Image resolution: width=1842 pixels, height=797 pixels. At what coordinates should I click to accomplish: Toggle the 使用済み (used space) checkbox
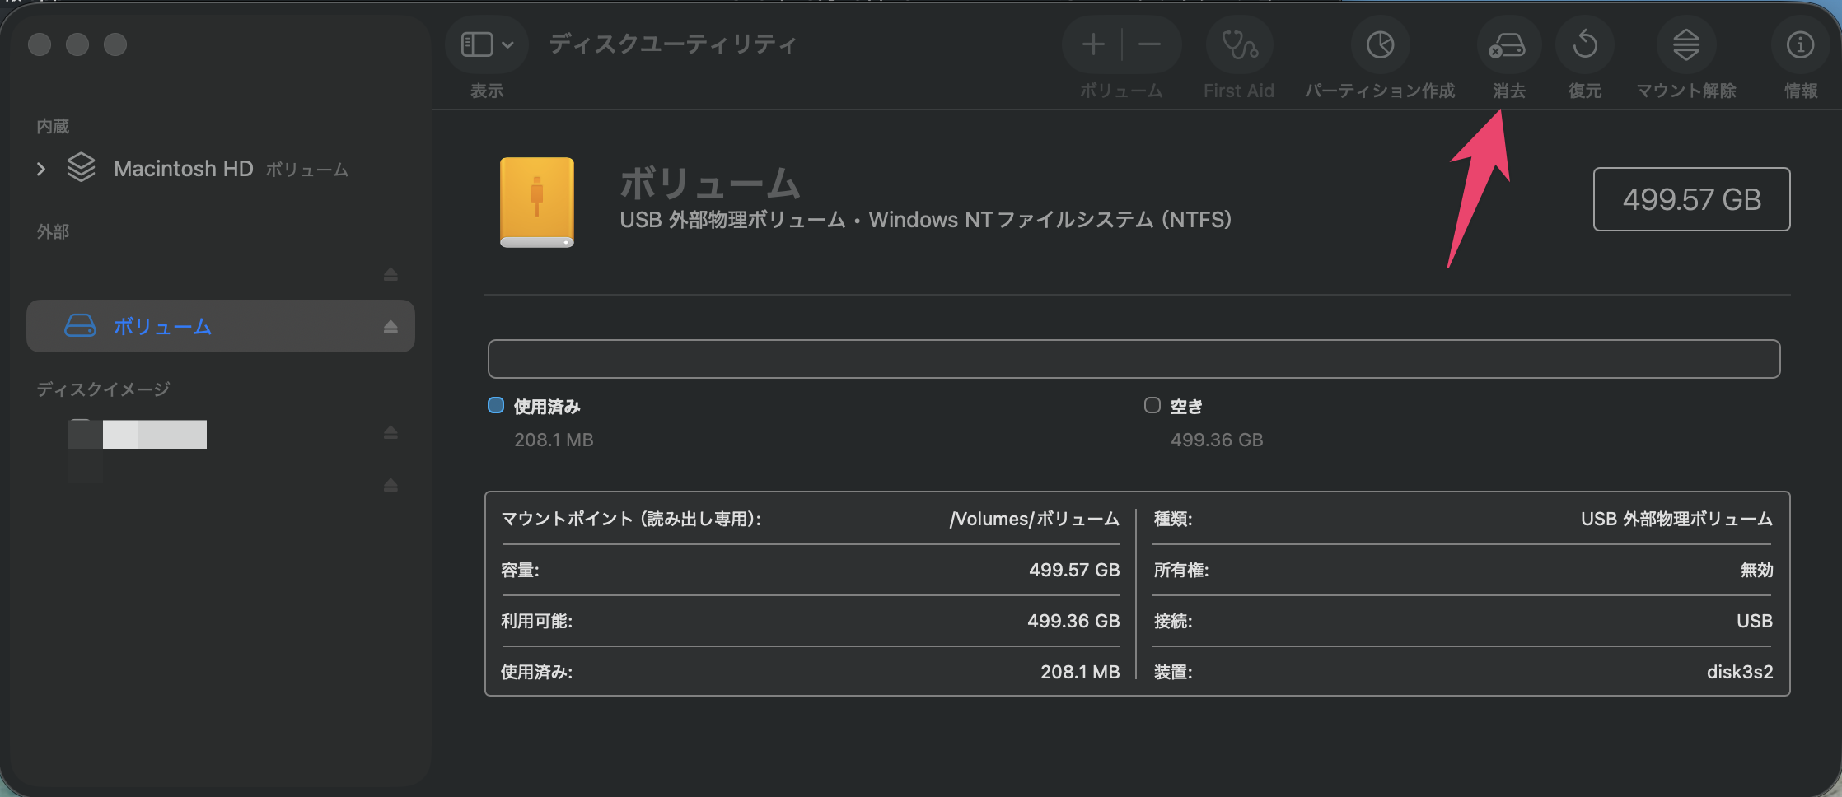(496, 405)
